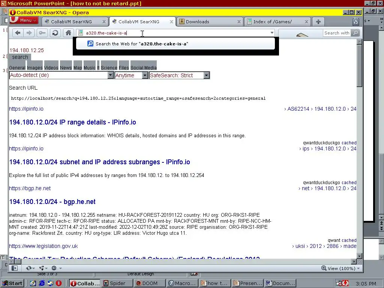Viewport: 384px width, 288px height.
Task: Switch to 'how t...' PowerPoint taskbar button
Action: 214,283
